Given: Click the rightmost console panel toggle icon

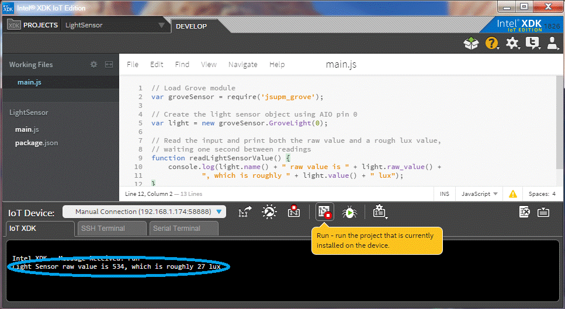Looking at the screenshot, I should pyautogui.click(x=543, y=212).
